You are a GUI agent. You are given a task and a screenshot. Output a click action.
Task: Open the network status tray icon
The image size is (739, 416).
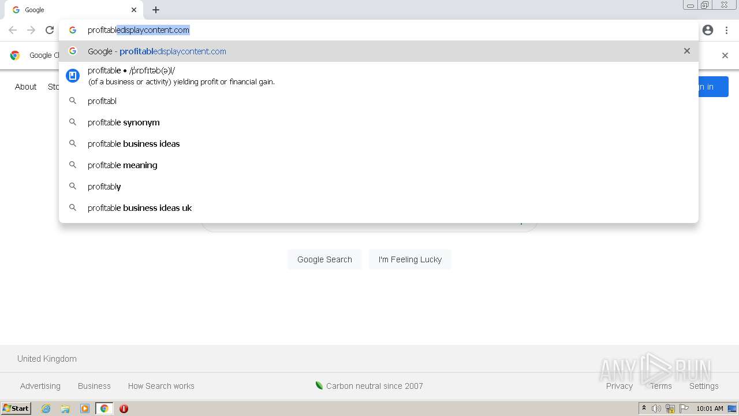(670, 408)
